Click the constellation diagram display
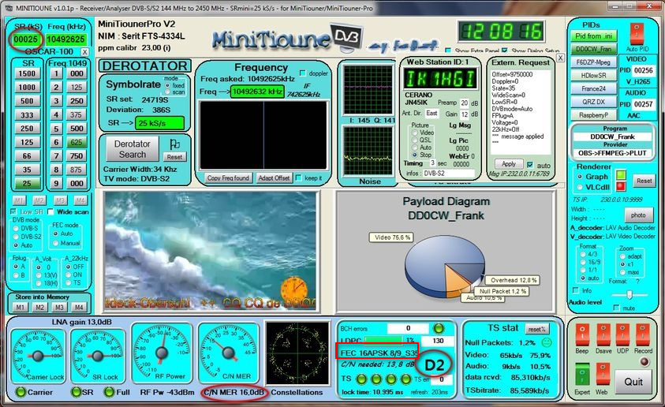This screenshot has height=407, width=665. 297,353
